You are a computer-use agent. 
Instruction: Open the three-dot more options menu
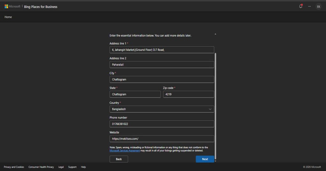point(309,6)
